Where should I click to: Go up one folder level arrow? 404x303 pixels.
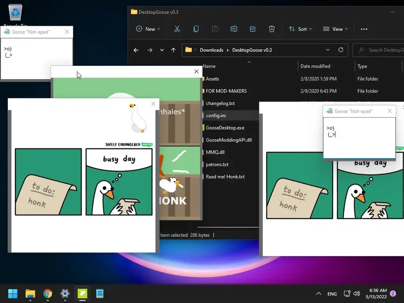[174, 50]
